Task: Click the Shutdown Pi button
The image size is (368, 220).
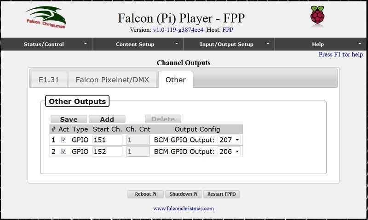Action: pyautogui.click(x=183, y=194)
